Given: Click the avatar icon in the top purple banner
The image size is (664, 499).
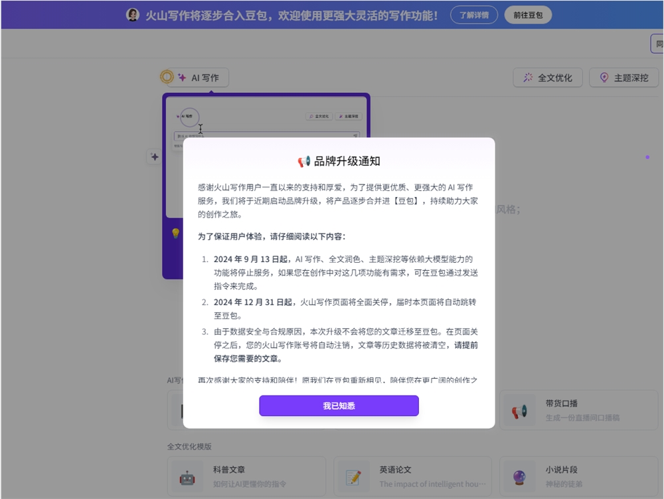Looking at the screenshot, I should click(x=132, y=14).
